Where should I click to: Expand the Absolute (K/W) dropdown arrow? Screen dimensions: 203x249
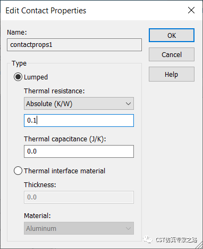pos(128,103)
